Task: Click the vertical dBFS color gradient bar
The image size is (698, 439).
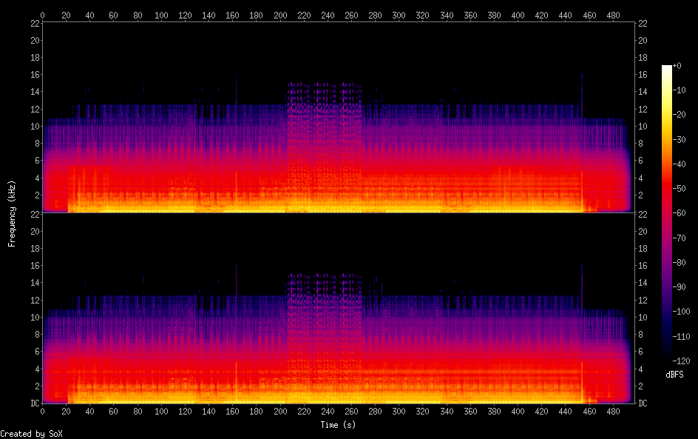Action: pyautogui.click(x=666, y=213)
